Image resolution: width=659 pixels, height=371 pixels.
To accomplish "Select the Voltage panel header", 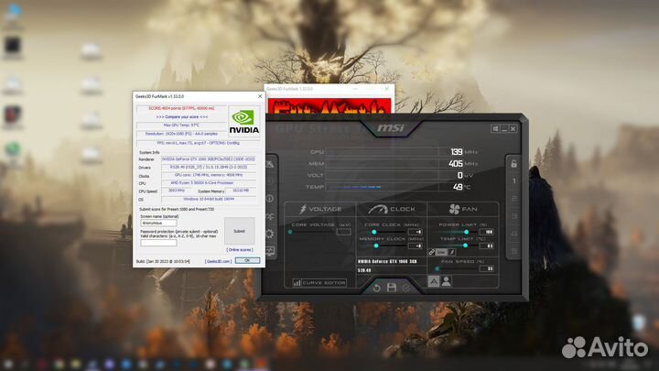I will (x=320, y=209).
